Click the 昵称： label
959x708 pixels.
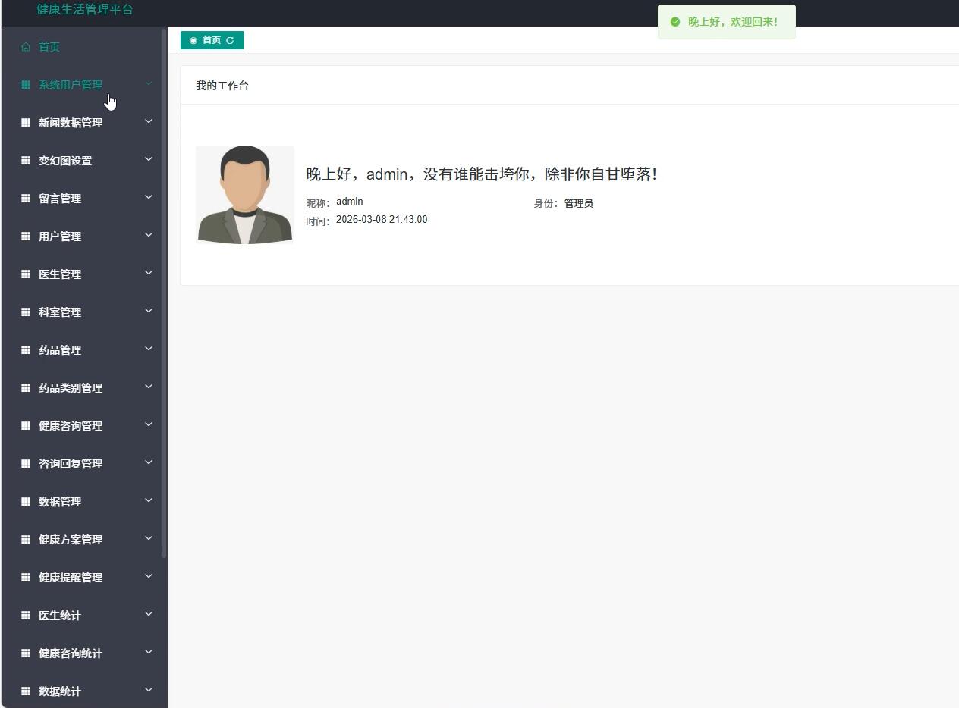318,204
